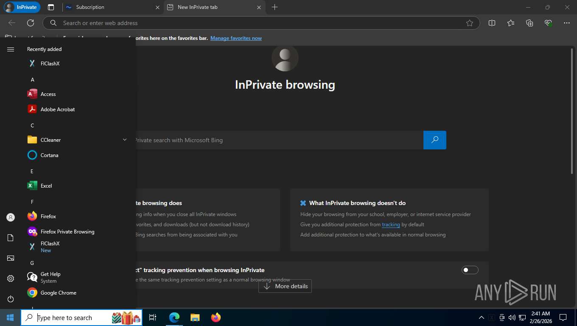Open user account icon in Start
This screenshot has width=577, height=326.
[x=11, y=217]
